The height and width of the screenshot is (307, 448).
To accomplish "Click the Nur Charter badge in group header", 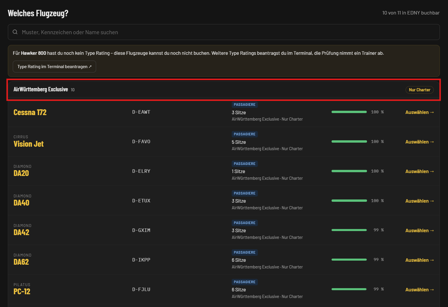I will pos(420,90).
